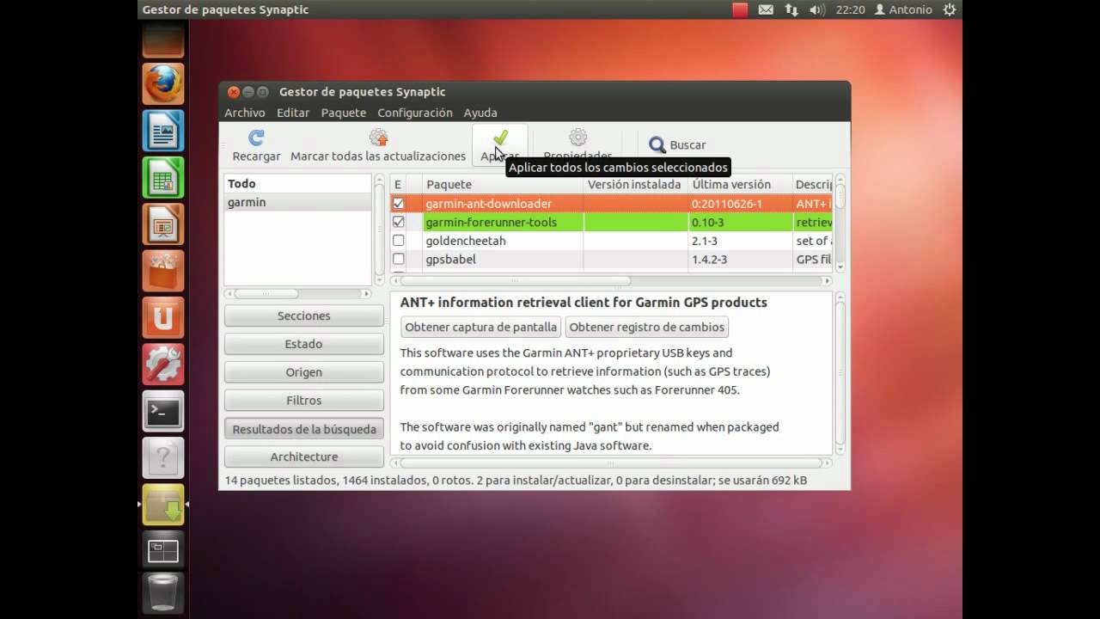Click the Architecture button

304,457
